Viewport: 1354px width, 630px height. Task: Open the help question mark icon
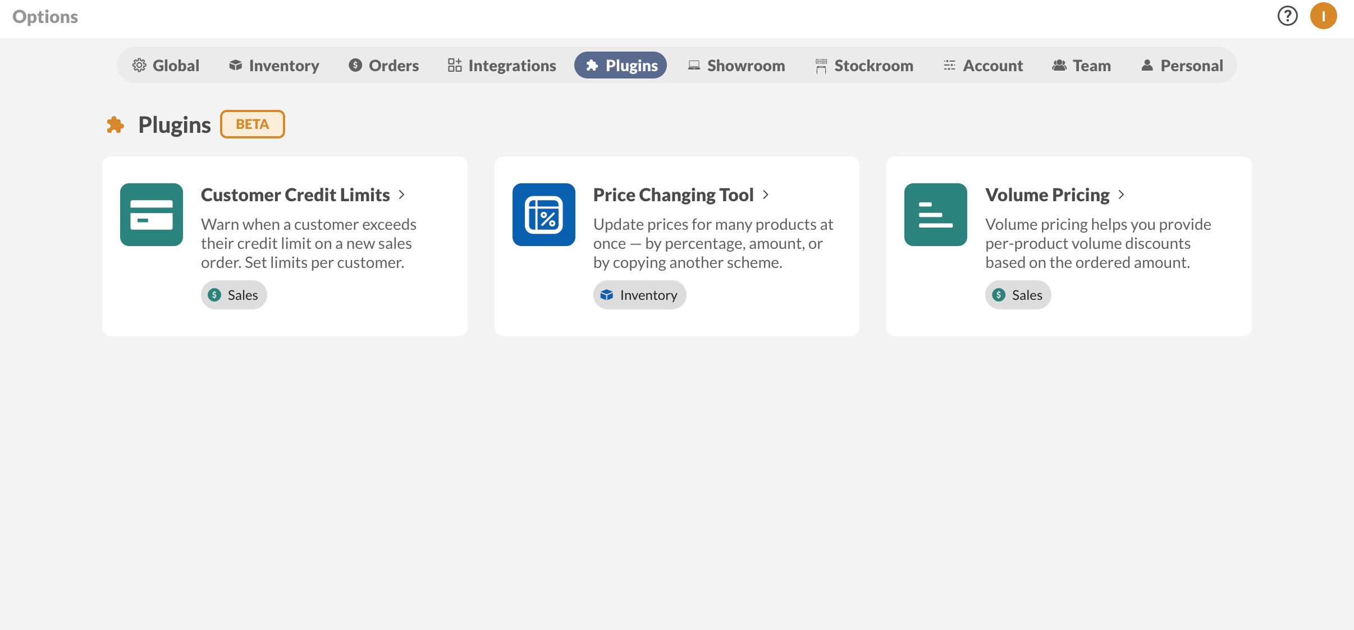(x=1288, y=16)
